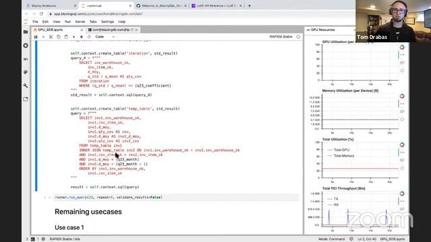Select pan tool on GPU Utilization chart
The height and width of the screenshot is (242, 431).
[x=402, y=55]
